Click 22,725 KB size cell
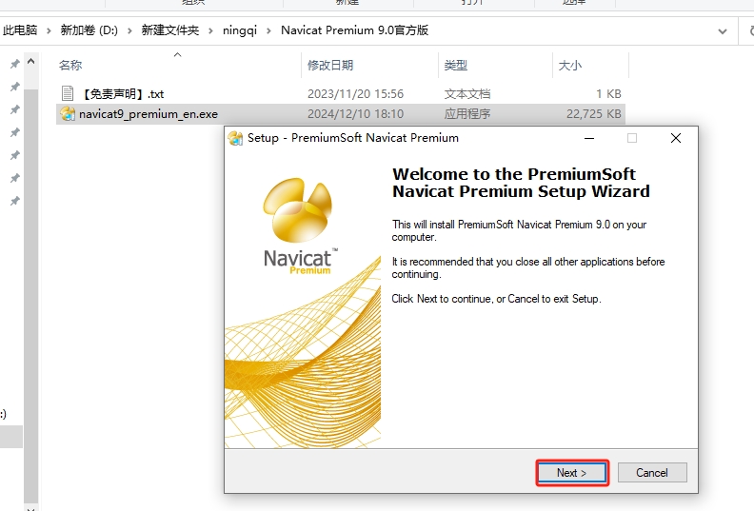Image resolution: width=754 pixels, height=511 pixels. point(594,114)
